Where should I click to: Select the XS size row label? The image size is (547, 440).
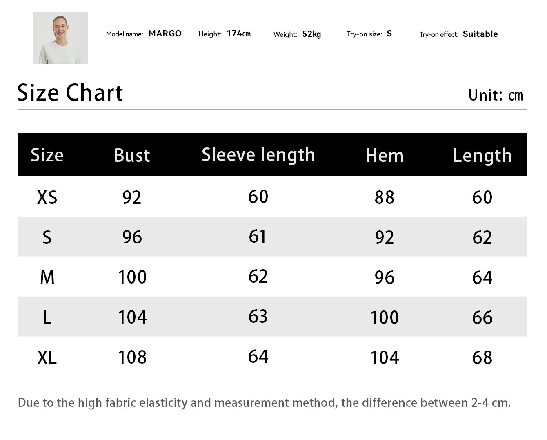click(x=47, y=197)
